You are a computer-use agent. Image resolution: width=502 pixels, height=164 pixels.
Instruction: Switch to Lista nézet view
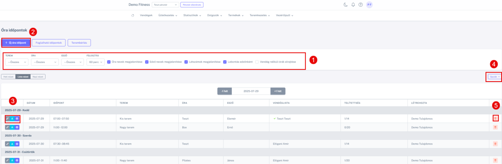click(23, 77)
